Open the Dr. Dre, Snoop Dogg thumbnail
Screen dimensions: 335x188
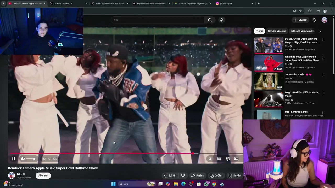click(x=269, y=45)
